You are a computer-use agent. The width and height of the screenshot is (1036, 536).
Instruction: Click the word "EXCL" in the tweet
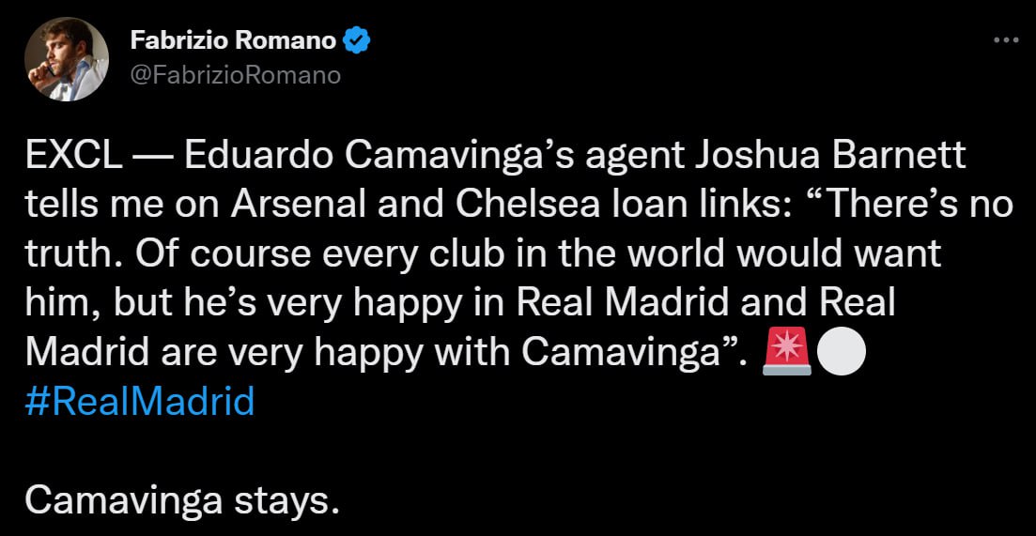(x=72, y=158)
